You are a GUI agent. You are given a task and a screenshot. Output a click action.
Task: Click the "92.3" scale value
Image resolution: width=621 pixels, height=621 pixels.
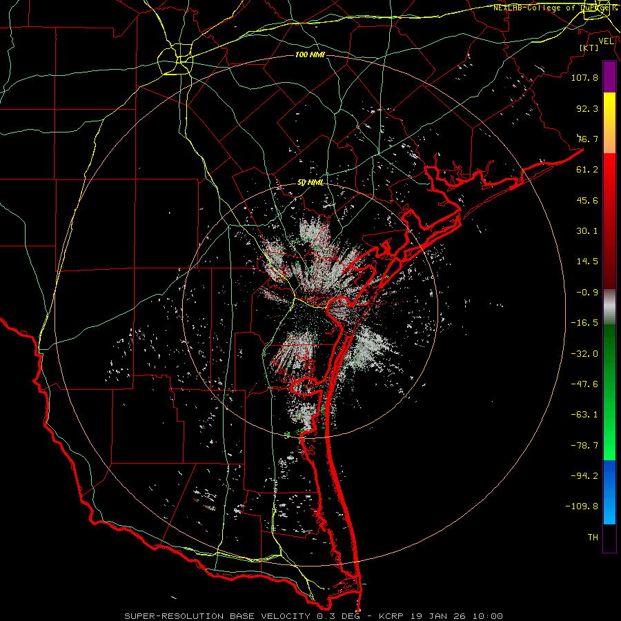[587, 108]
